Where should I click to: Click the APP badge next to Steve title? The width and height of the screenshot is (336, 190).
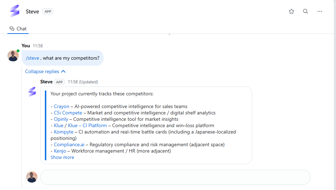tap(48, 12)
